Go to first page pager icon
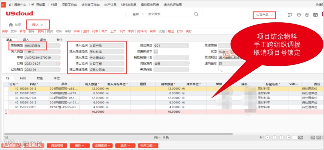324x150 pixels. point(268,137)
